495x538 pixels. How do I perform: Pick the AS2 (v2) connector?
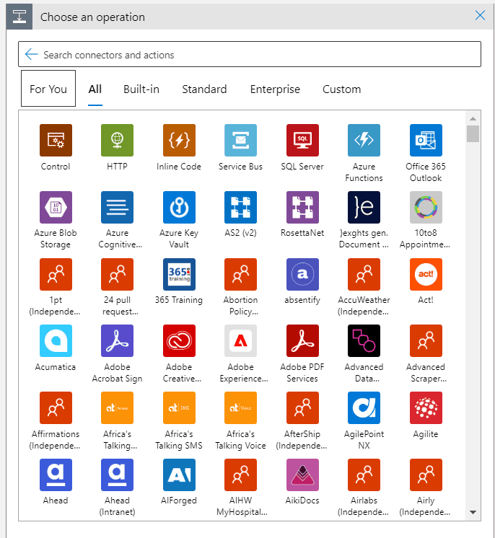[240, 207]
